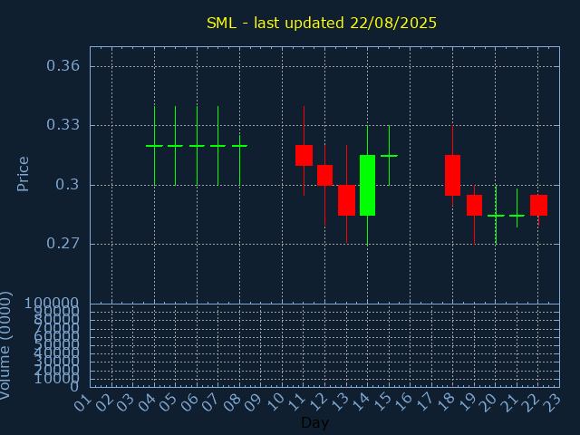Click the day label 20 on x-axis
The height and width of the screenshot is (435, 580).
(488, 402)
